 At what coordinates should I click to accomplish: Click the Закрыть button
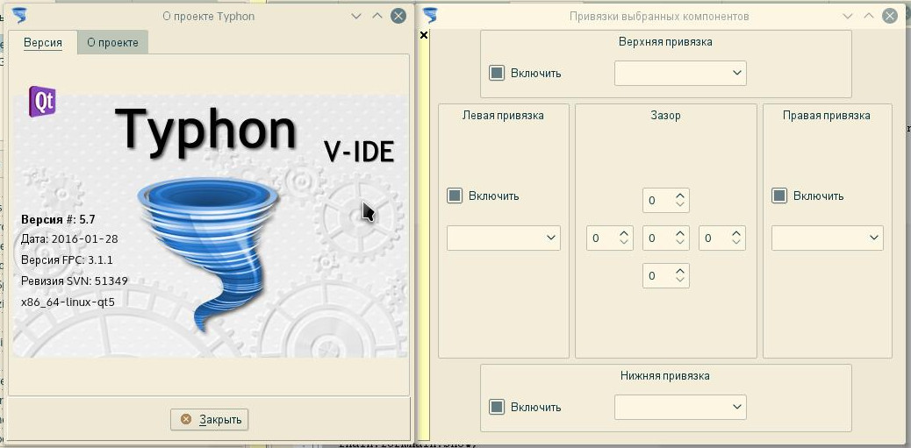[x=210, y=419]
